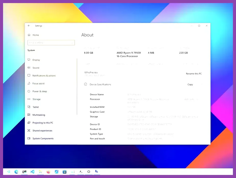Click the Device ID row label
Viewport: 236px width, 178px height.
pos(95,125)
